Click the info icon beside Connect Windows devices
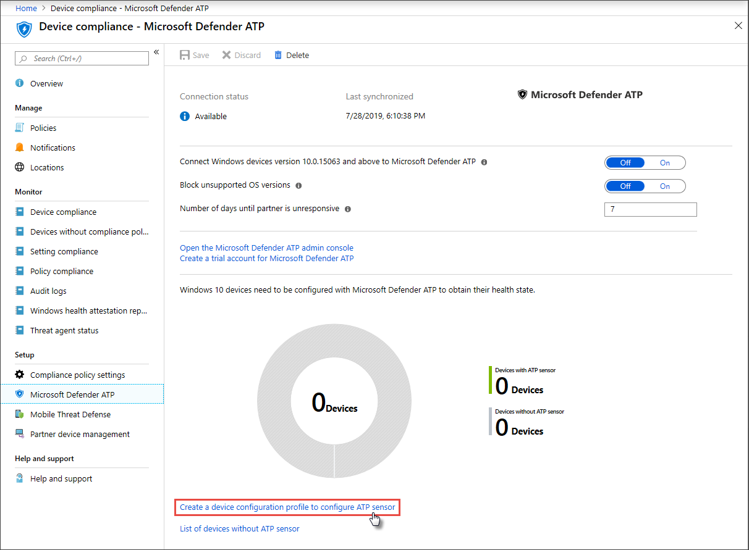This screenshot has height=550, width=749. (x=484, y=162)
